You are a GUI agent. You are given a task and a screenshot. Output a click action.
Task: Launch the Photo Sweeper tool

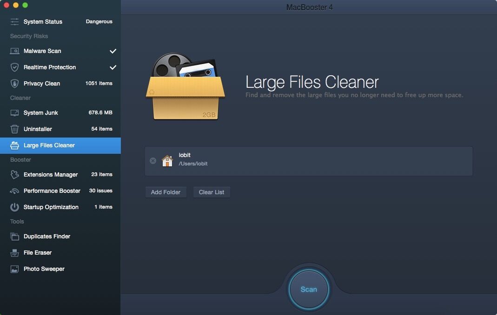[x=60, y=269]
